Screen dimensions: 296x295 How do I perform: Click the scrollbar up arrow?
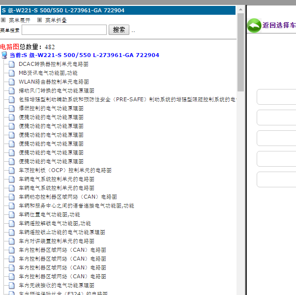point(241,9)
